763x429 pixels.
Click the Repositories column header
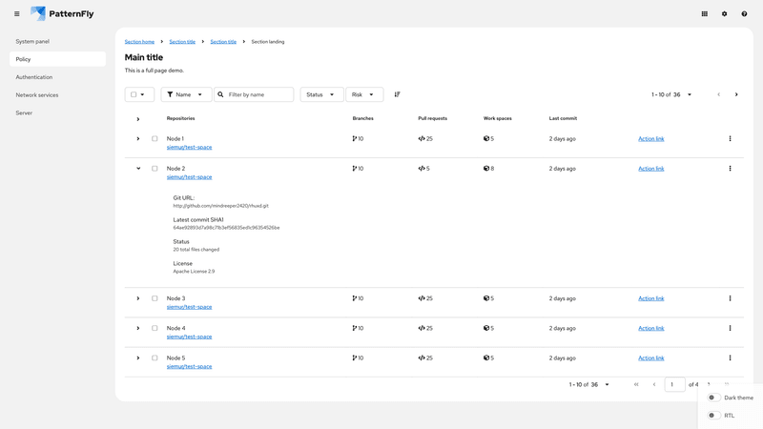tap(180, 118)
